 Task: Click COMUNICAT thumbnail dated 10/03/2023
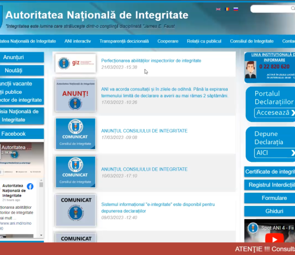(76, 172)
